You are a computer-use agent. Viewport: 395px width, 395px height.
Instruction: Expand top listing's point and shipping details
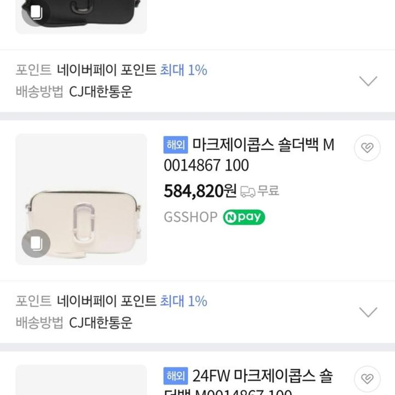click(x=368, y=81)
